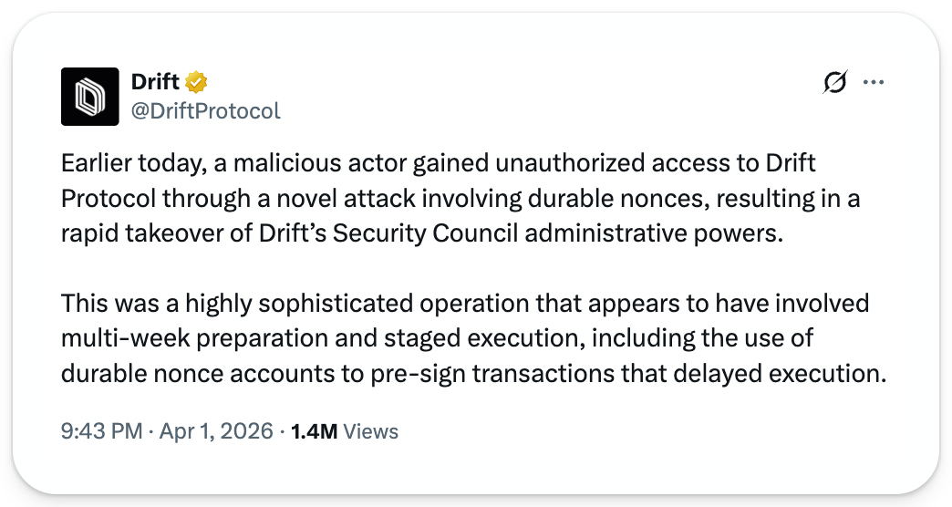This screenshot has width=952, height=507.
Task: Click the 'Protocol' word starting the second line
Action: pos(109,199)
